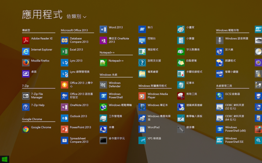Open 檔案總管 file explorer icon
Viewport: 262px width, 163px height.
click(142, 74)
